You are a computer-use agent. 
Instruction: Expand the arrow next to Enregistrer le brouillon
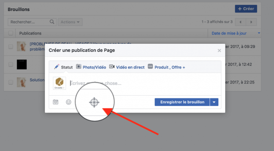pyautogui.click(x=214, y=102)
